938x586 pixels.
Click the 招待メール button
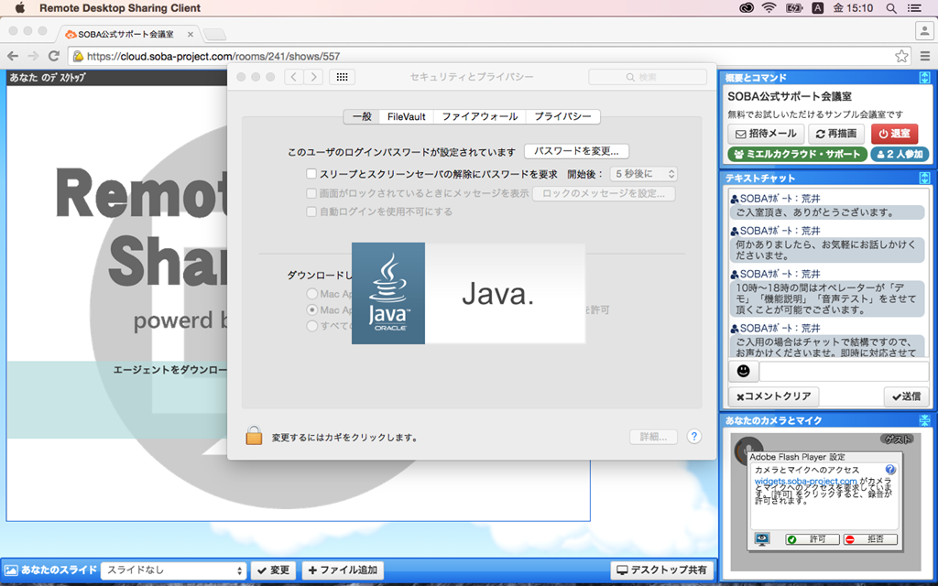[x=766, y=134]
